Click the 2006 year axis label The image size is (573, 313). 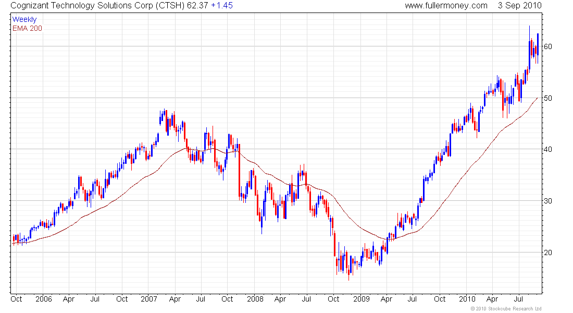pos(43,299)
